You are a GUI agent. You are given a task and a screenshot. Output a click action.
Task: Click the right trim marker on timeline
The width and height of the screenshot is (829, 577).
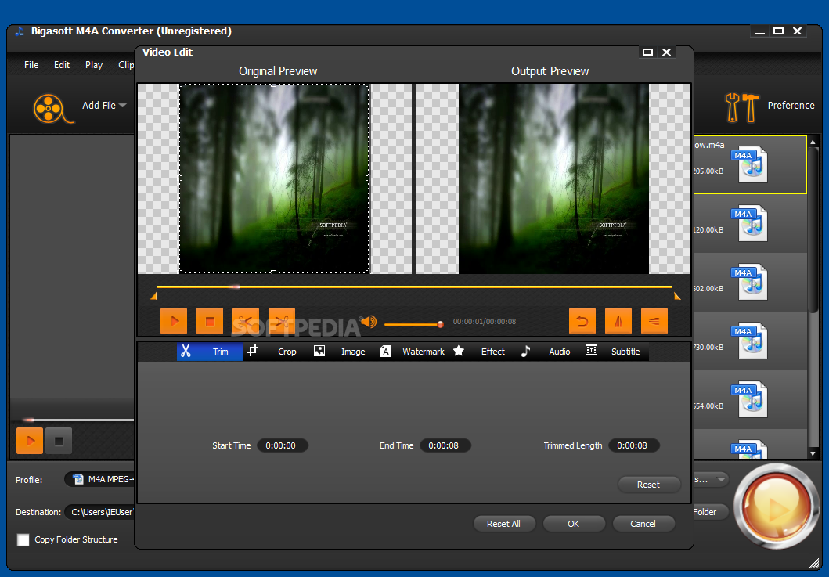[677, 296]
